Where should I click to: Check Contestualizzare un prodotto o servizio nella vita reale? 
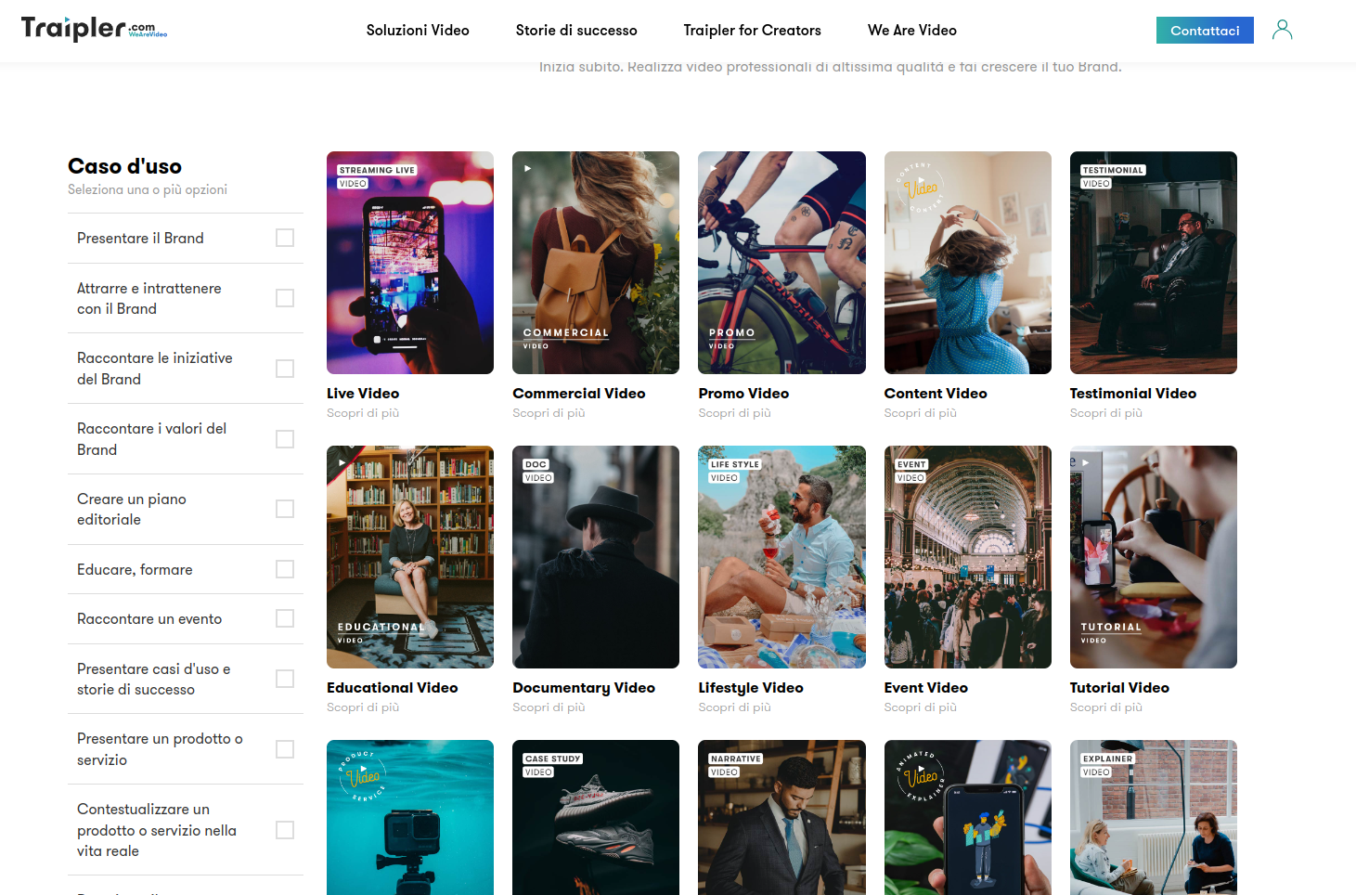[285, 830]
